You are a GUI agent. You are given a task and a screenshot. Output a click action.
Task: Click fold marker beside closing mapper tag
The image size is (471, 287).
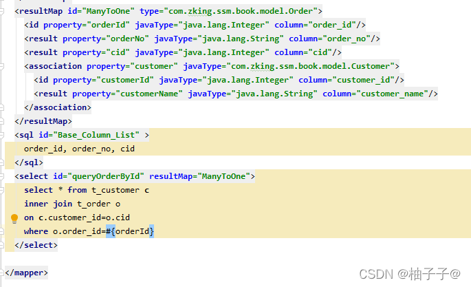(1, 273)
